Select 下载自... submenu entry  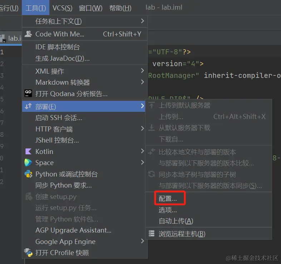coord(208,139)
